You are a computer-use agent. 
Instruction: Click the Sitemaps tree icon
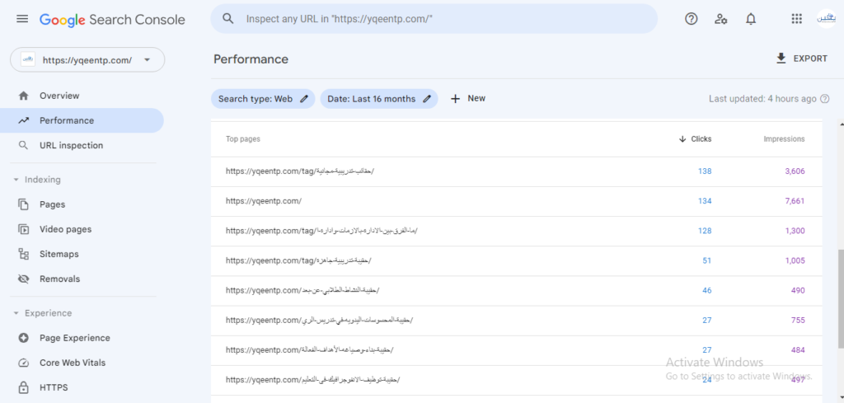[x=23, y=254]
